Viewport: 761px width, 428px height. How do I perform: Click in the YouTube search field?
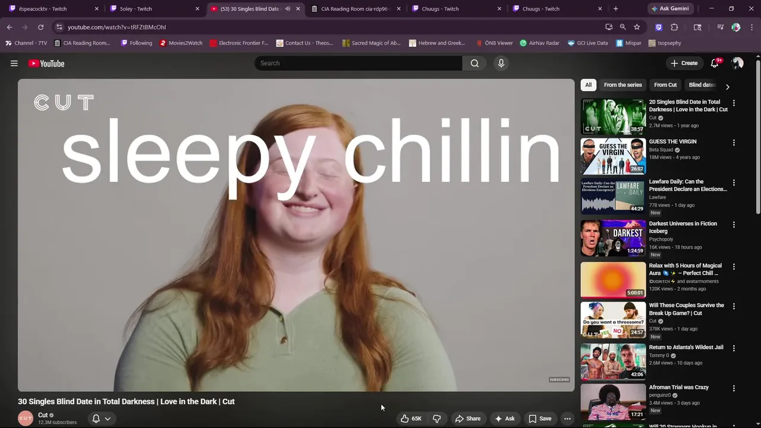358,63
